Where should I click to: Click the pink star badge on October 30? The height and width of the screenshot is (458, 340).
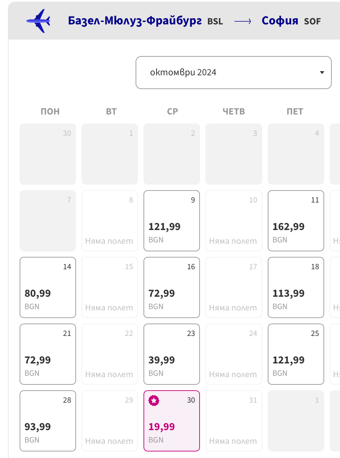click(x=154, y=401)
